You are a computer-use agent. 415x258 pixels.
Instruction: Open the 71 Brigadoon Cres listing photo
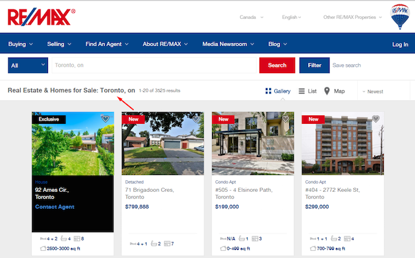pos(163,143)
